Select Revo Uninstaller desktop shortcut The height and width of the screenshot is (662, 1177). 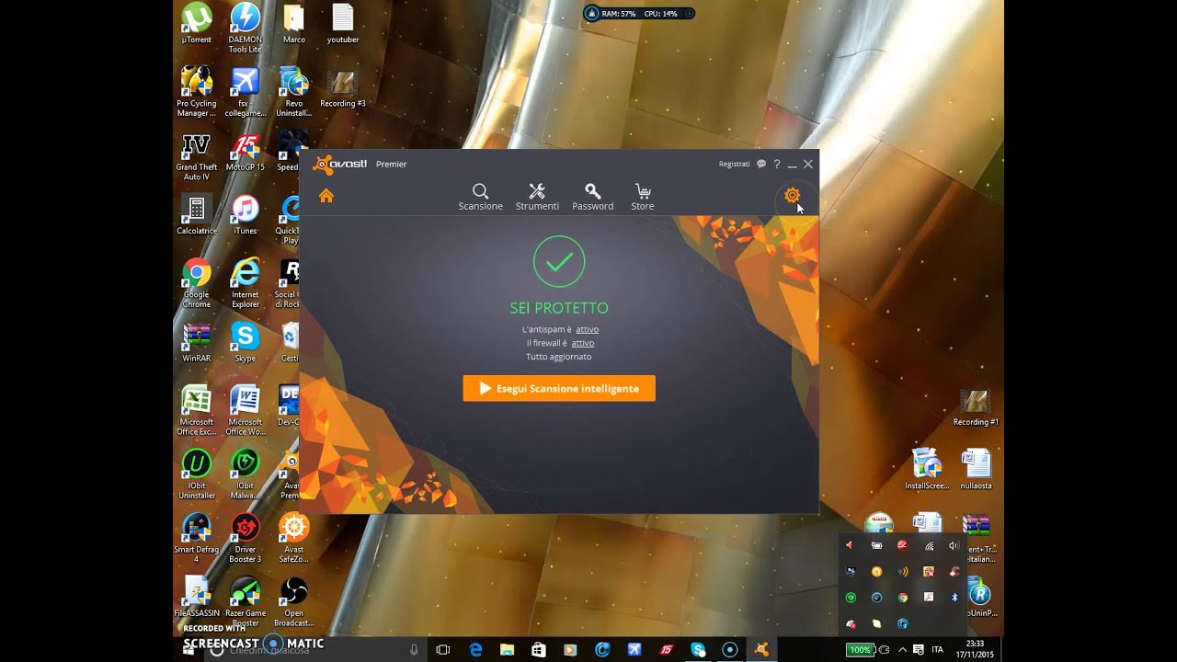[293, 91]
